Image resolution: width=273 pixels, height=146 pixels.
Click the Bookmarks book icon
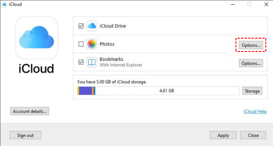(92, 63)
